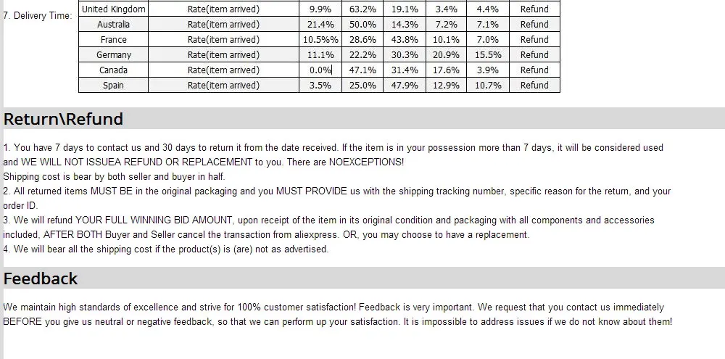Click the 'YOUR FULL WINNING BID AMOUNT' text
Viewport: 725px width, 359px height.
click(154, 220)
